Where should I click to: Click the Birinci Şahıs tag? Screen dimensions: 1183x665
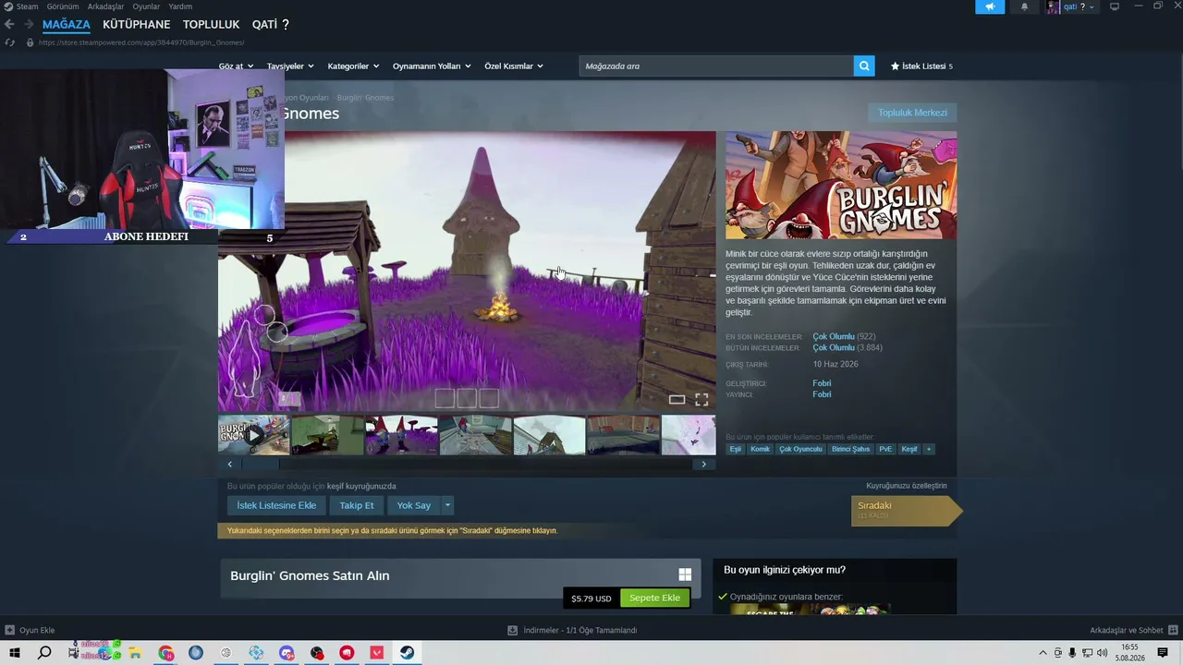(850, 449)
